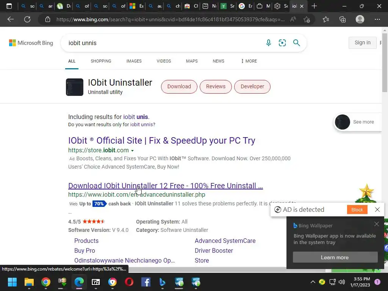Dismiss the Bing Wallpaper notification

coord(376,224)
